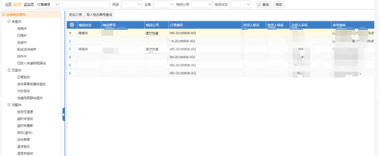Open the 物流公司 dropdown
Screen dimensions: 380x156
(202, 4)
